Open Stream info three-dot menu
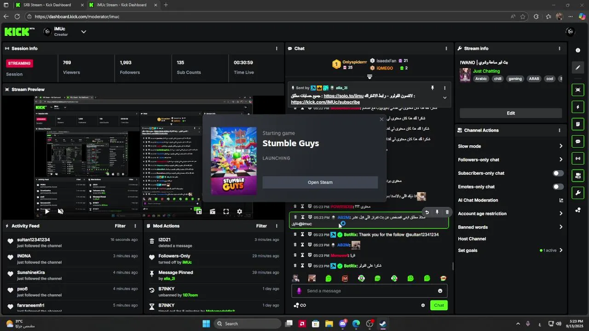 coord(560,48)
